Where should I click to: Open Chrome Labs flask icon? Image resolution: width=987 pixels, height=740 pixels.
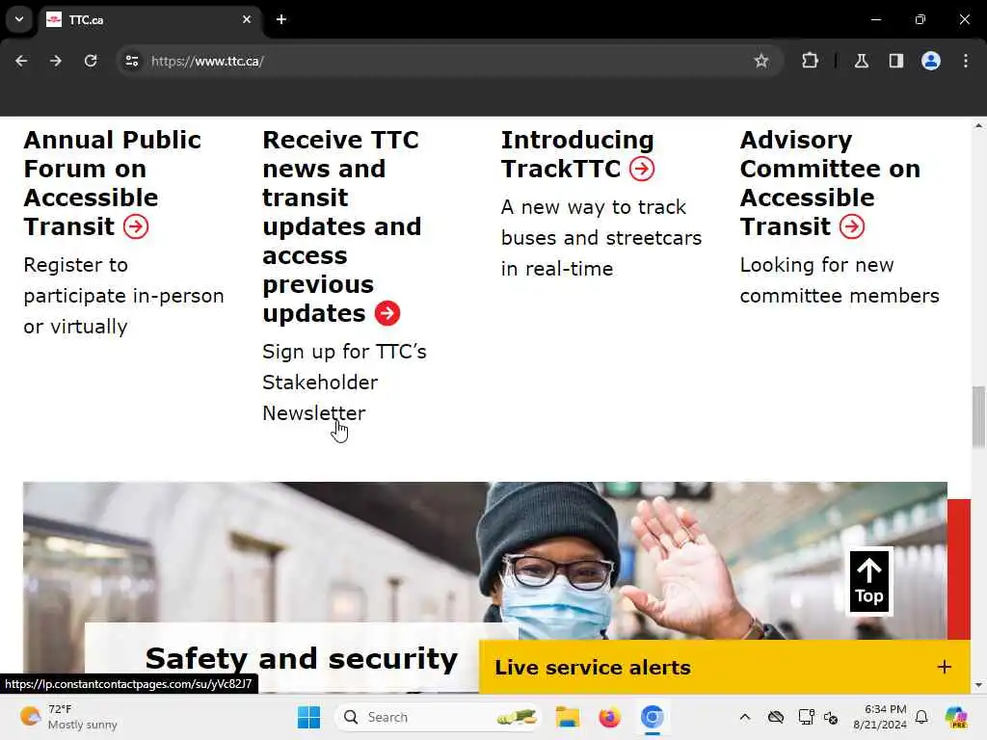click(862, 61)
